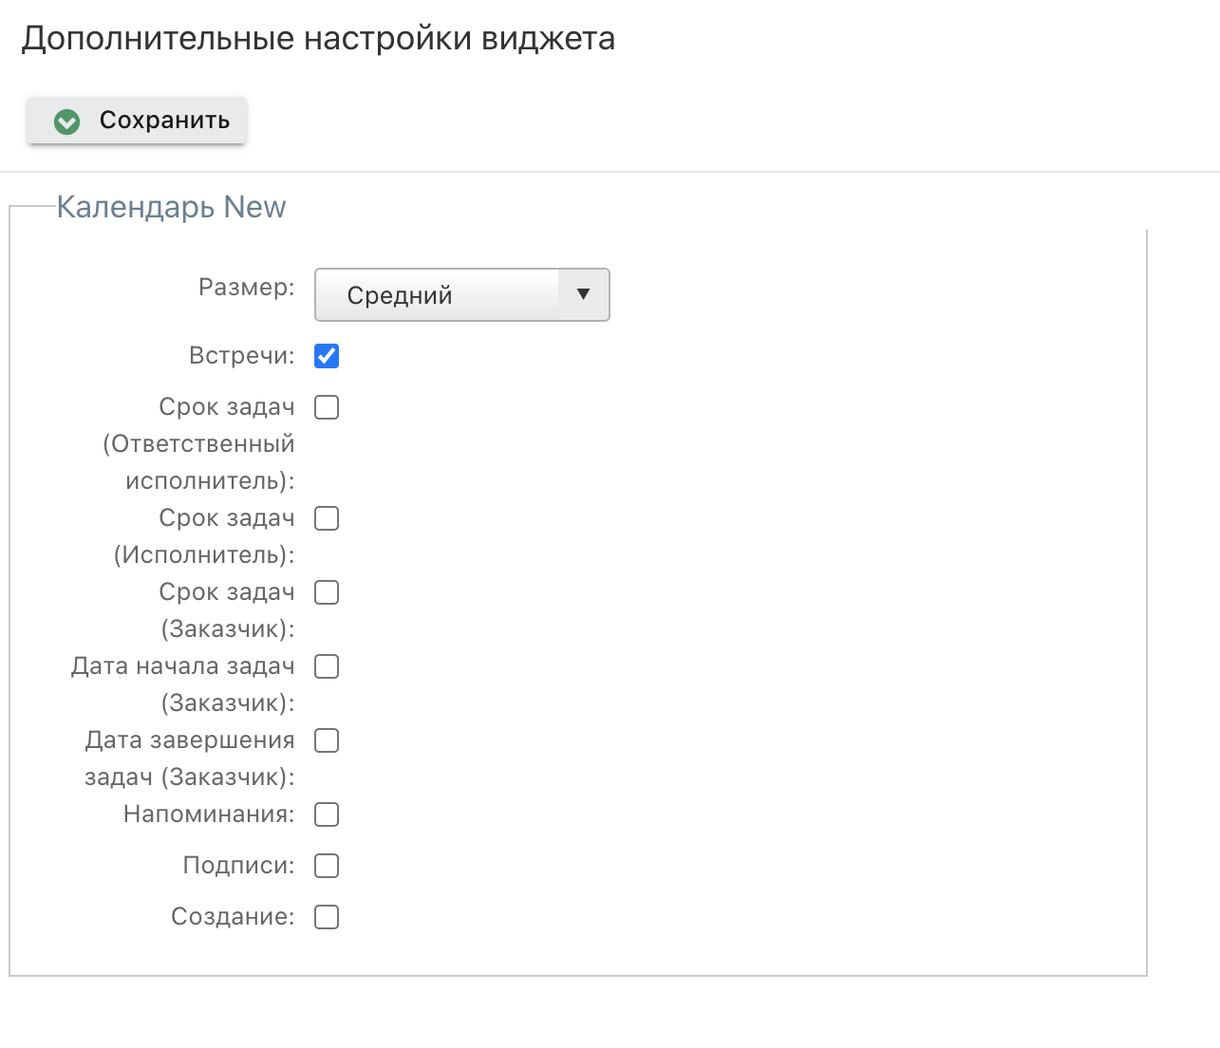
Task: Tick the Подписи checkbox
Action: tap(327, 866)
